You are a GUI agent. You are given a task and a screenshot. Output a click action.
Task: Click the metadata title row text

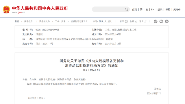click(x=74, y=39)
